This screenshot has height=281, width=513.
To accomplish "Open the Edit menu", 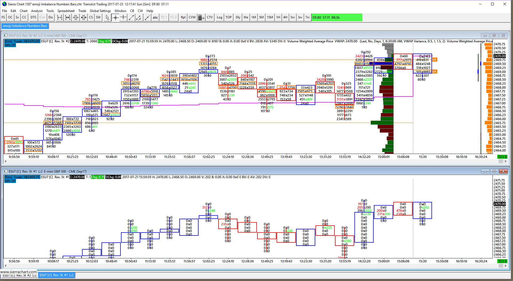I will pyautogui.click(x=13, y=11).
